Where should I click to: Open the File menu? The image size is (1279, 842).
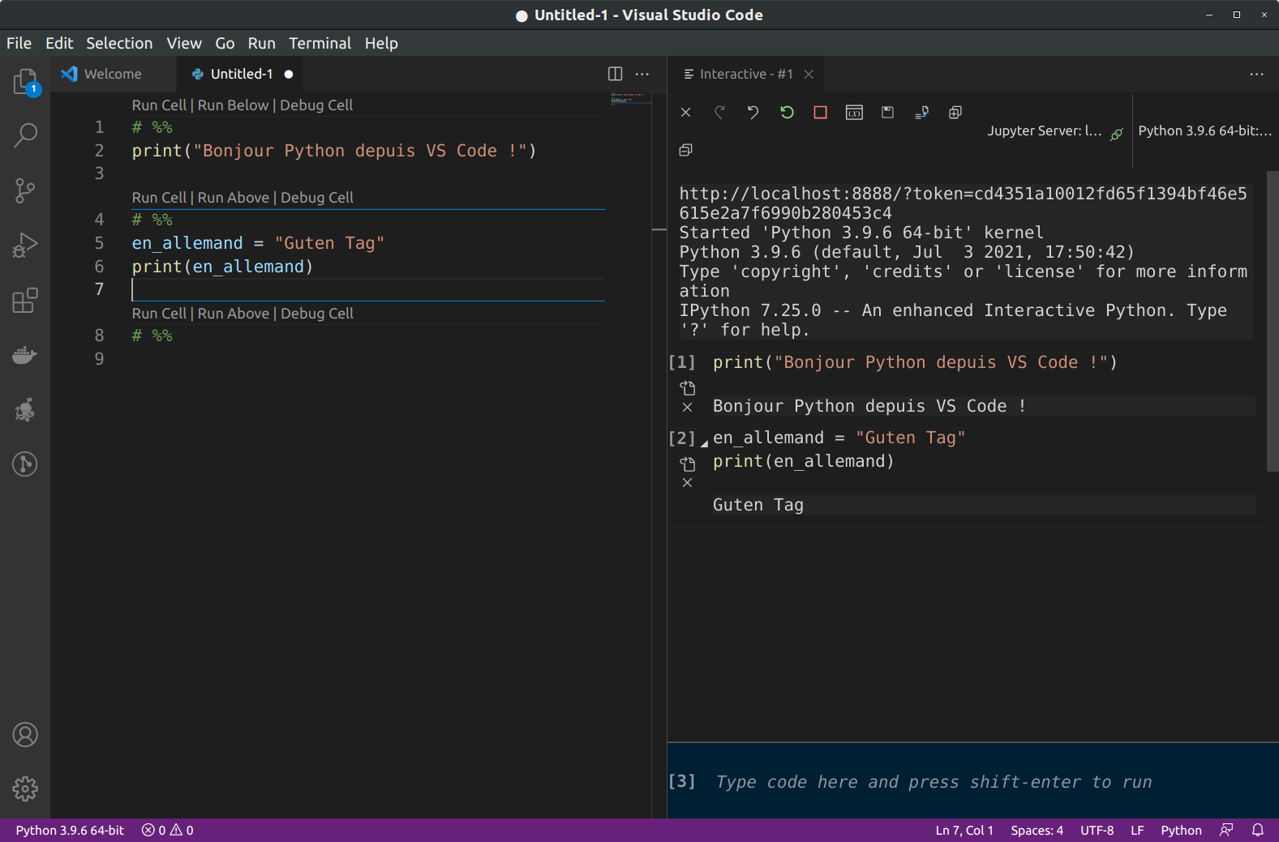19,43
